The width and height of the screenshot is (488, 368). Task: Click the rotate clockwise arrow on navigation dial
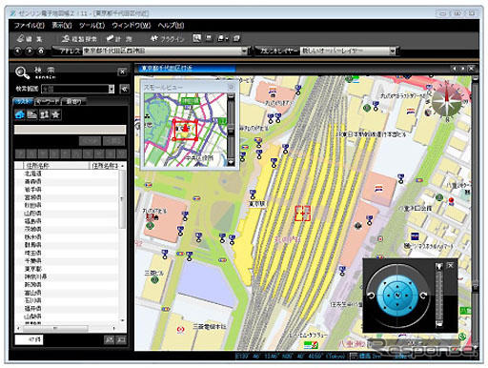[x=423, y=296]
